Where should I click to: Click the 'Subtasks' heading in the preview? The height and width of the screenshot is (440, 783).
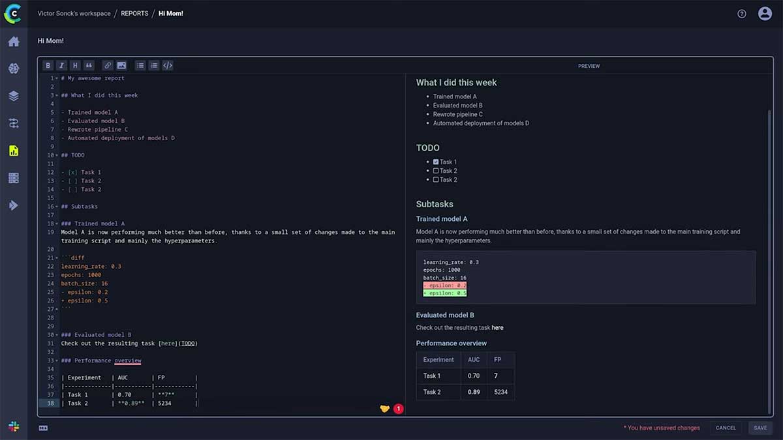click(435, 204)
